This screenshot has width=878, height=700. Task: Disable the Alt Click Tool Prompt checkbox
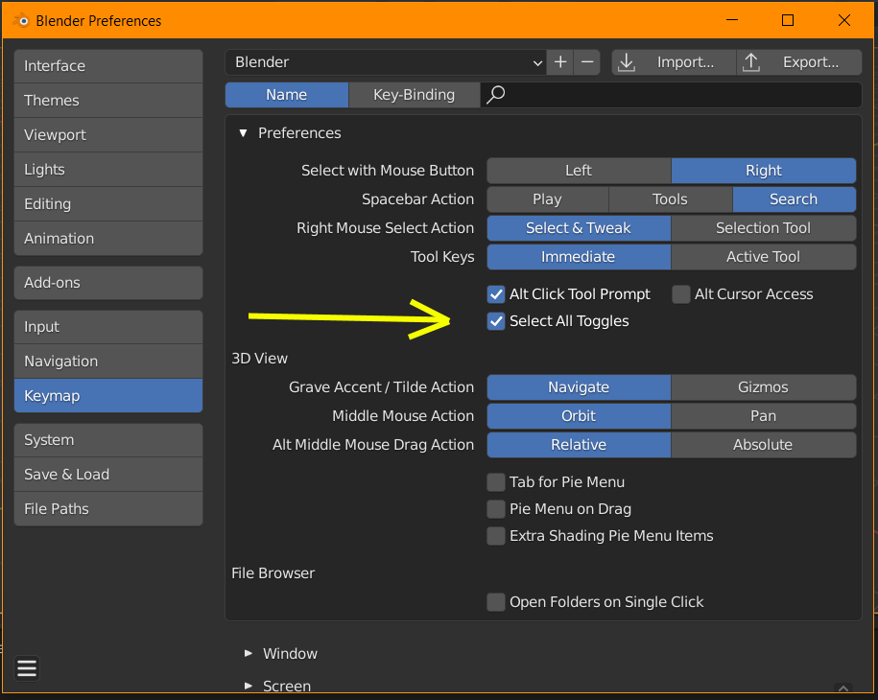[496, 294]
